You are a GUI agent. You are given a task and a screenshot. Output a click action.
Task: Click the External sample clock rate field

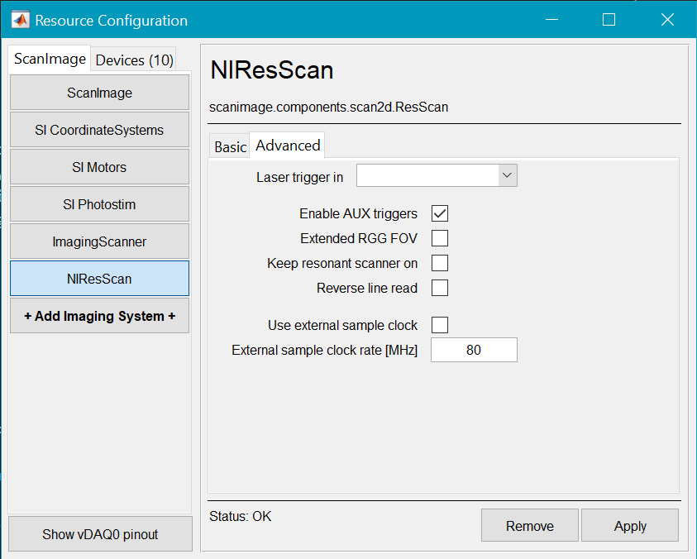coord(474,350)
